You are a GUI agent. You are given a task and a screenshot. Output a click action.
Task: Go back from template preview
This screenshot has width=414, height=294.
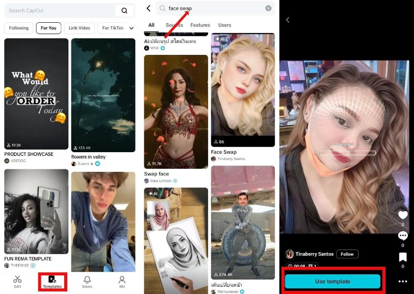pyautogui.click(x=288, y=20)
